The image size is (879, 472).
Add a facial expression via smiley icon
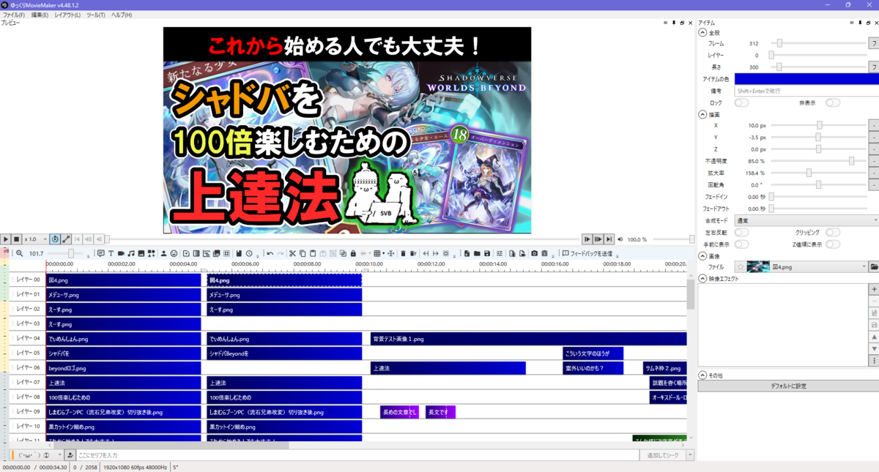pyautogui.click(x=174, y=253)
